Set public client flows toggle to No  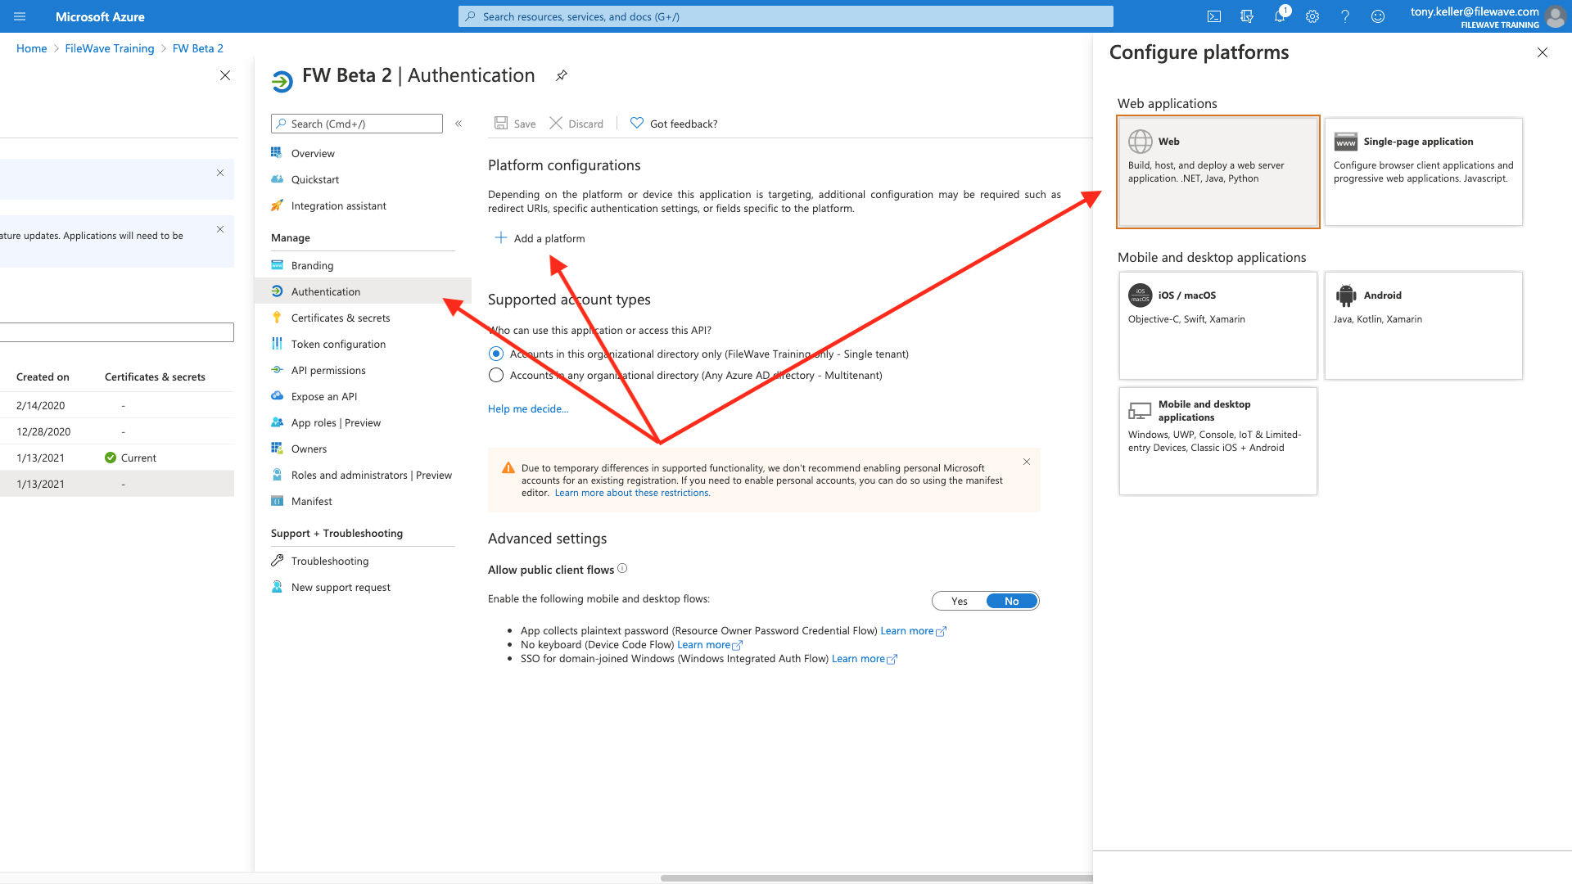[x=1012, y=601]
